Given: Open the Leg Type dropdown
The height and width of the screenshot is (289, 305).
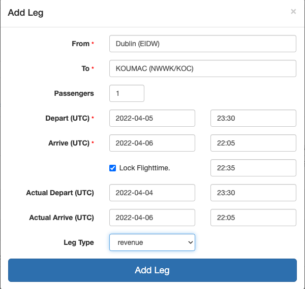Looking at the screenshot, I should (x=152, y=242).
